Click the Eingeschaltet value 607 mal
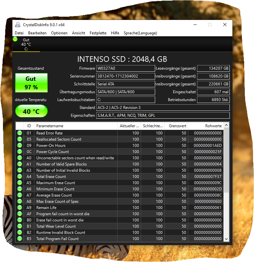Screen dimensions: 254x262 213,92
